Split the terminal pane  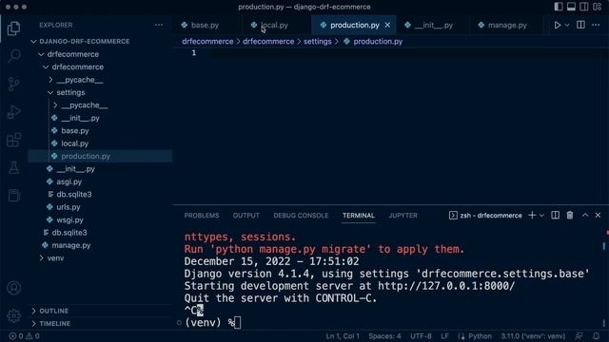click(556, 216)
